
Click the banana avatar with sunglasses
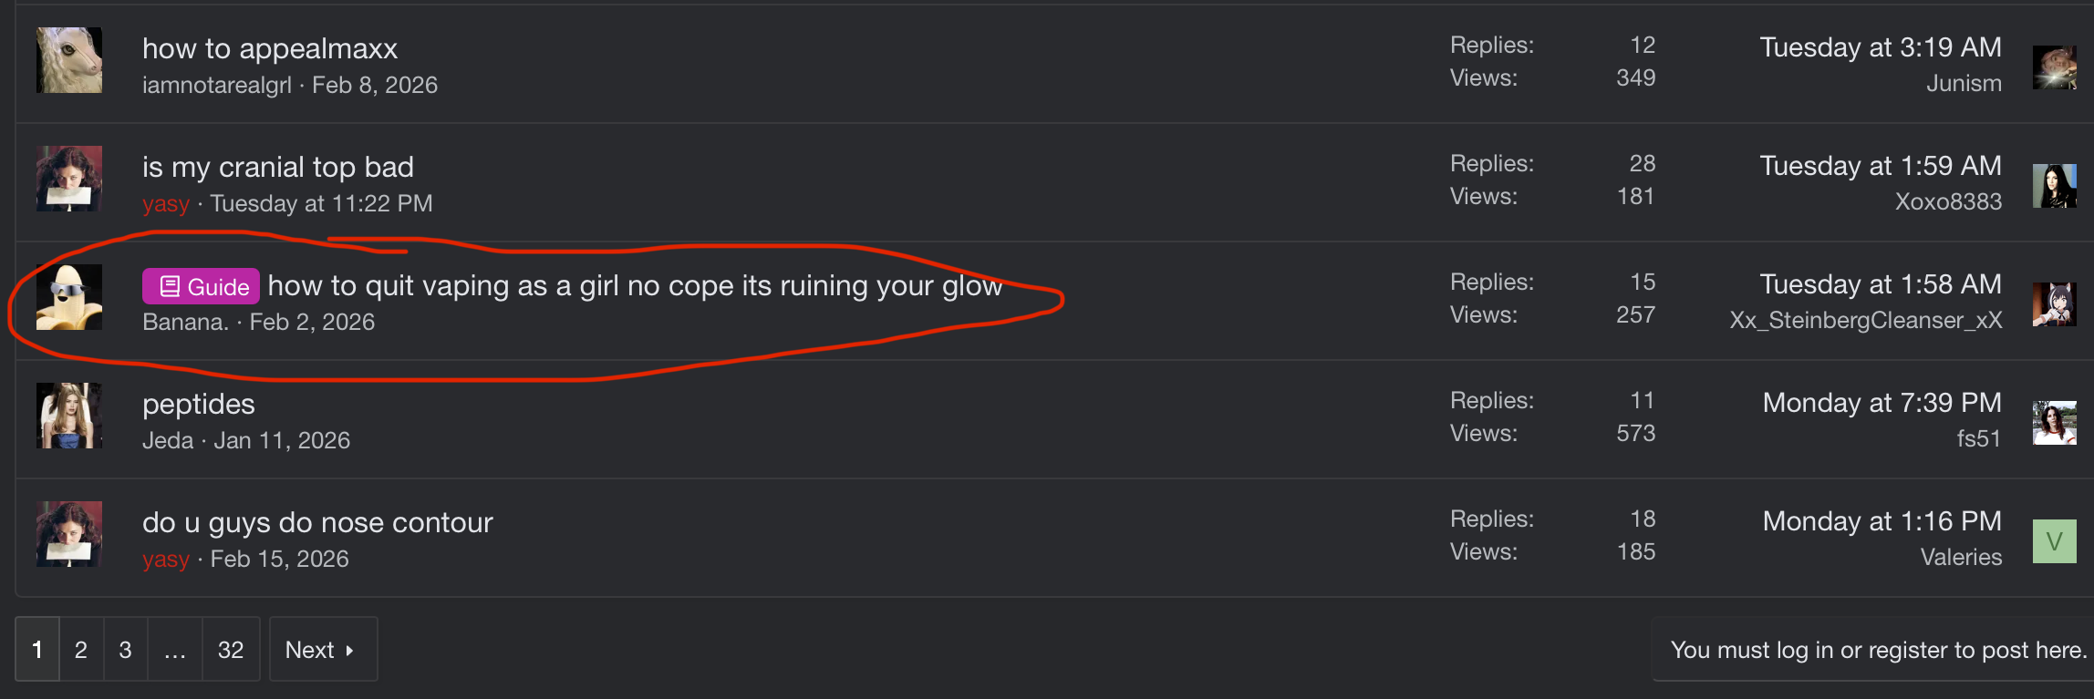[69, 298]
